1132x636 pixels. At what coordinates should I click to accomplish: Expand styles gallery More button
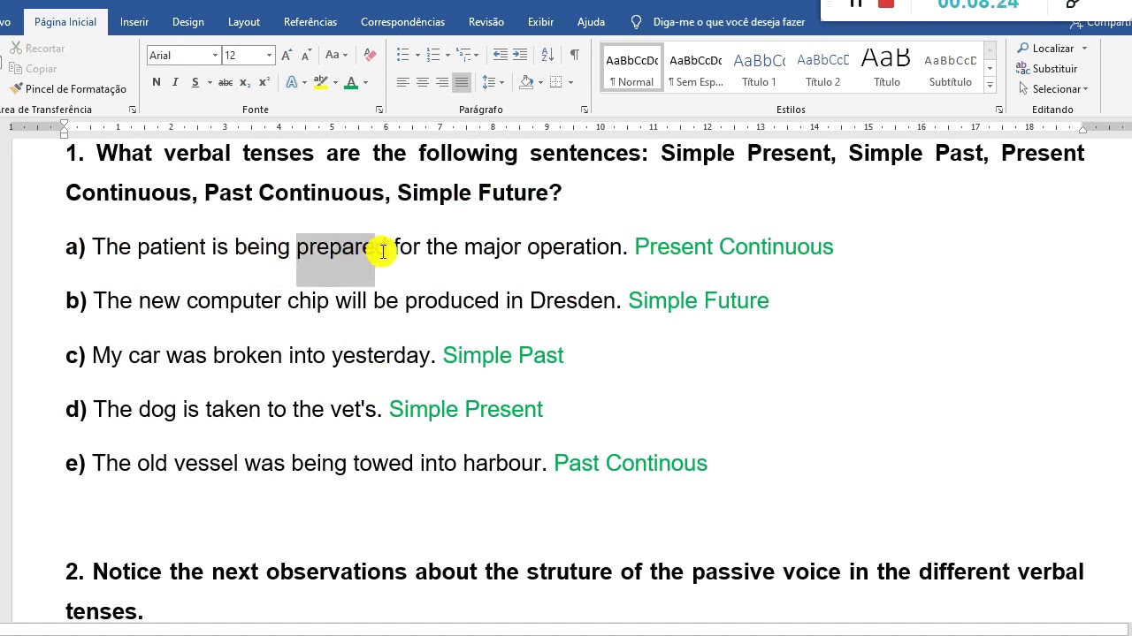[x=990, y=86]
